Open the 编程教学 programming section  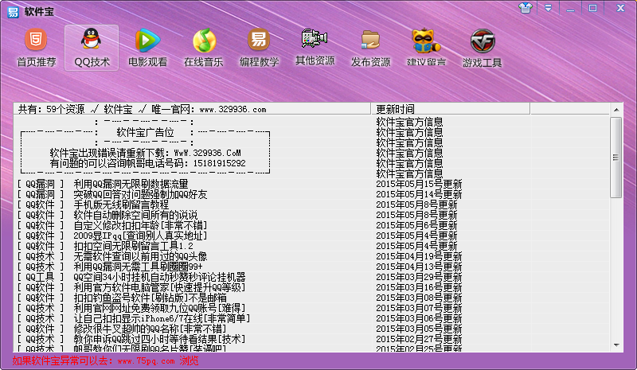(x=260, y=48)
